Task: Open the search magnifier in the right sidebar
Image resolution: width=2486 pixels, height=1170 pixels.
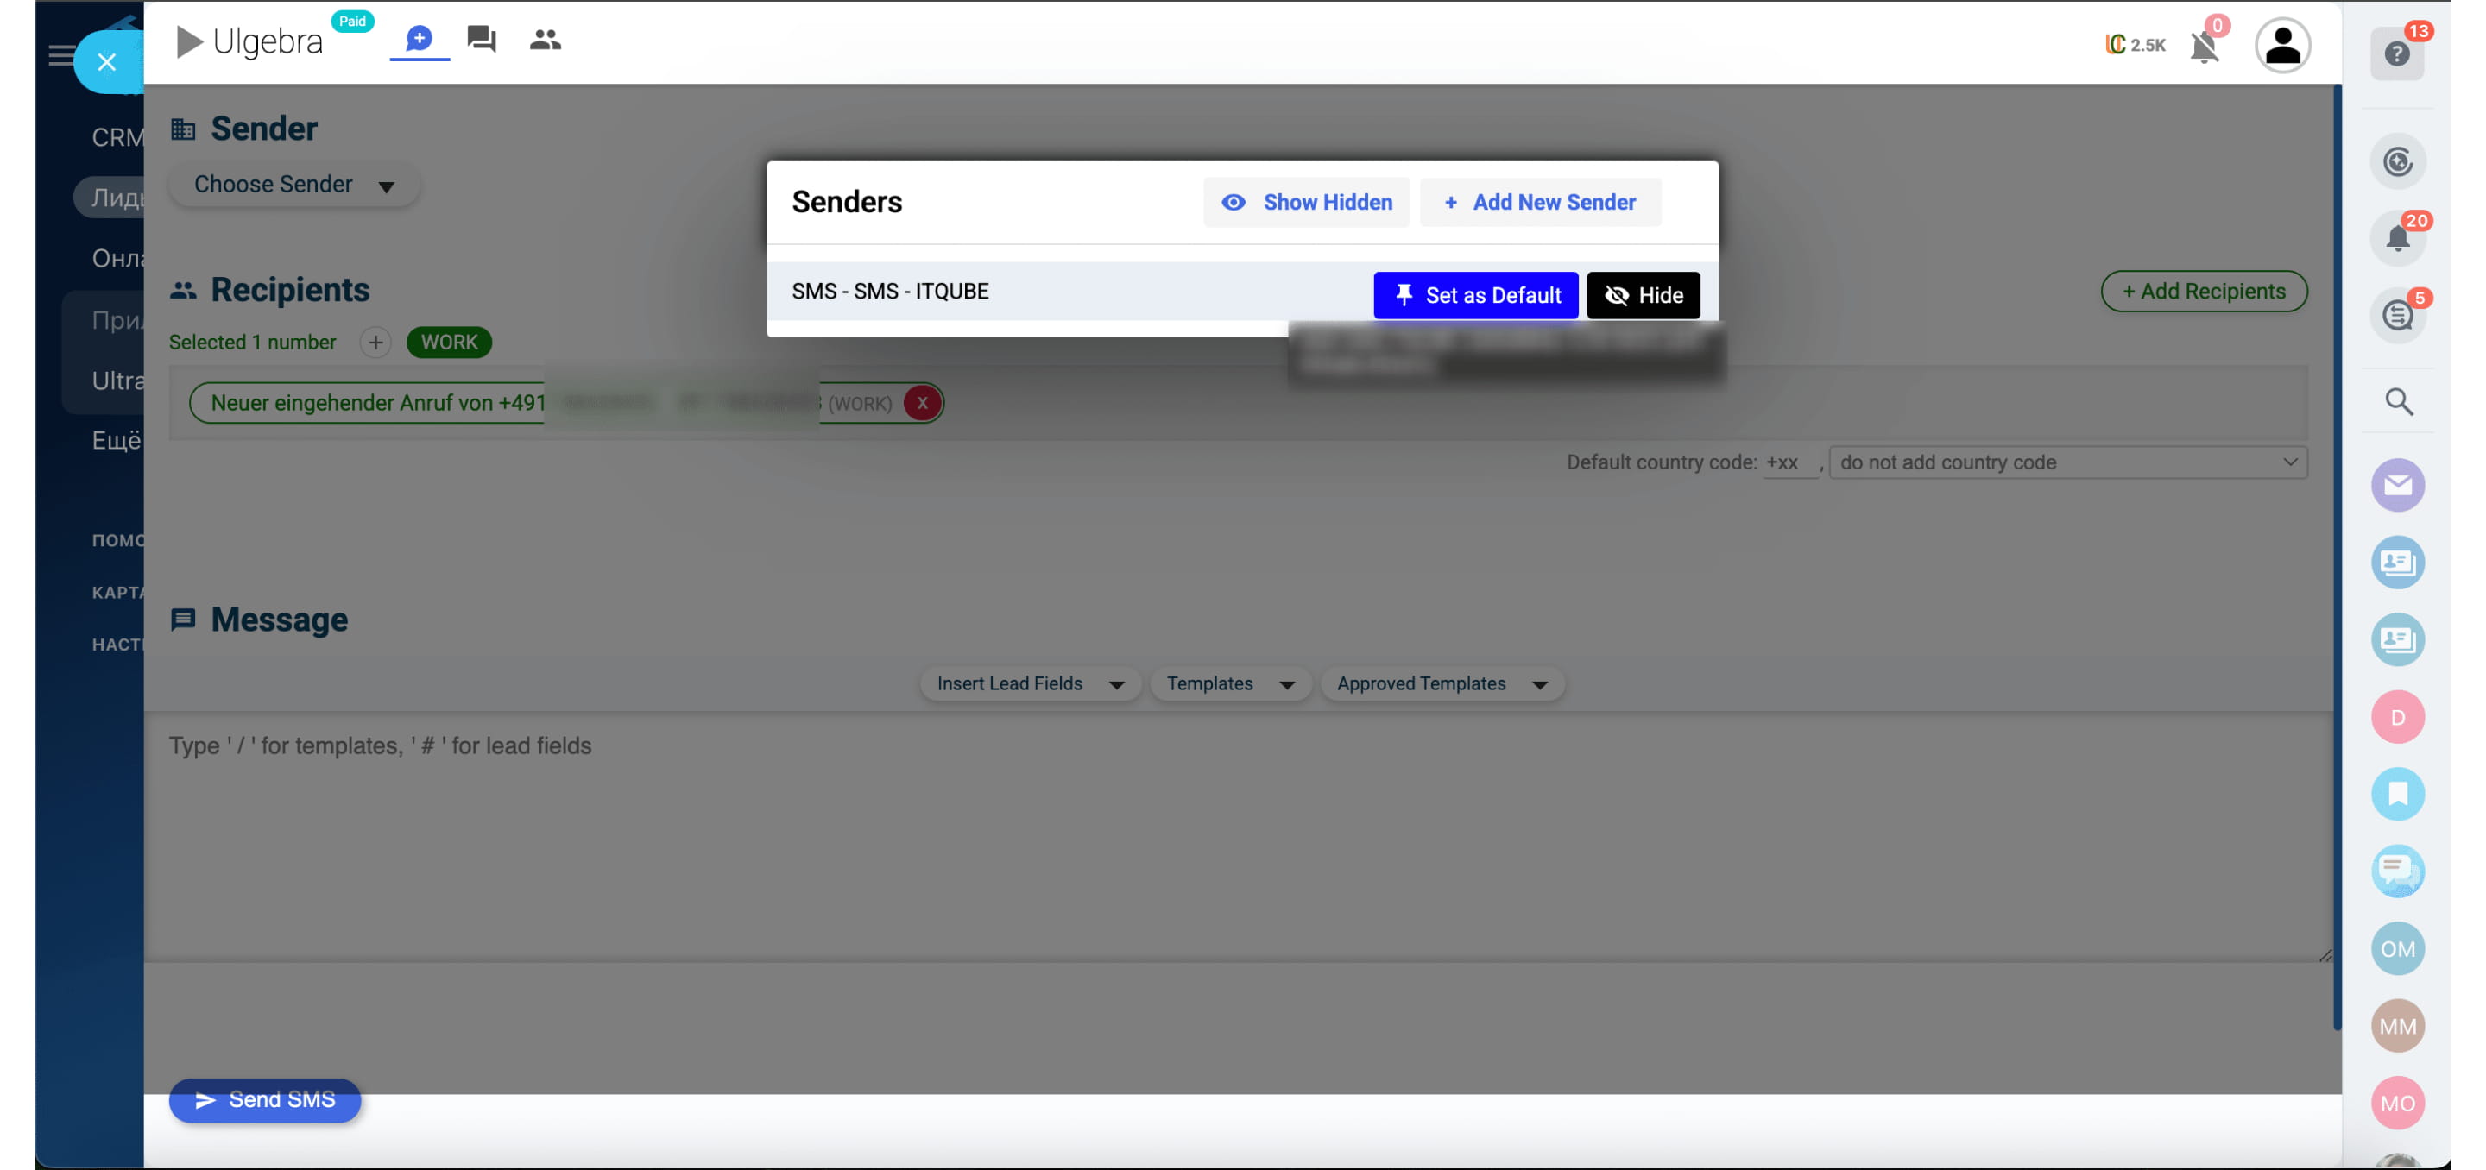Action: pyautogui.click(x=2399, y=401)
